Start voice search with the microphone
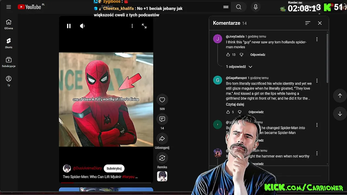 [256, 7]
